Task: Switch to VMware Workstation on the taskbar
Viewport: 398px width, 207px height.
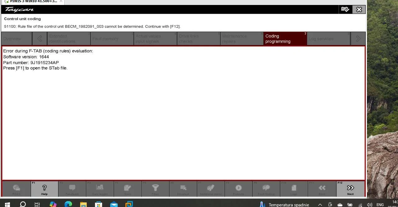Action: coord(129,205)
